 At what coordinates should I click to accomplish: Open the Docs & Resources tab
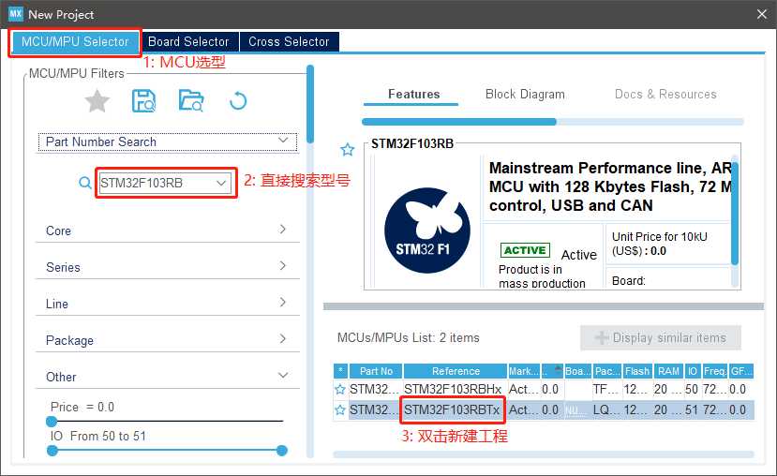(665, 94)
